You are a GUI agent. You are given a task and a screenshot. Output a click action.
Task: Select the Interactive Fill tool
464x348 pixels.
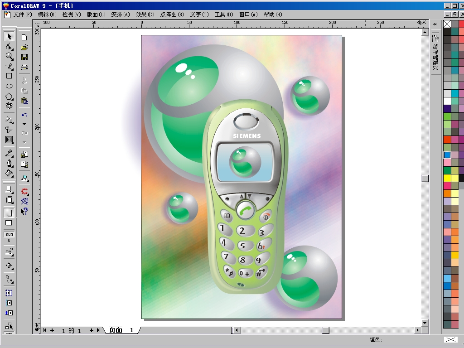9,120
